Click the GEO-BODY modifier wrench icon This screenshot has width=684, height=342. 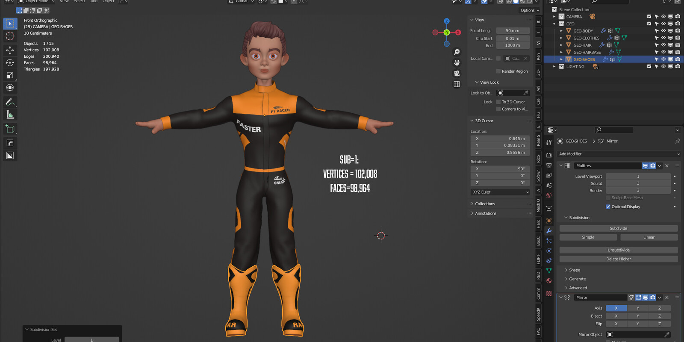[603, 31]
